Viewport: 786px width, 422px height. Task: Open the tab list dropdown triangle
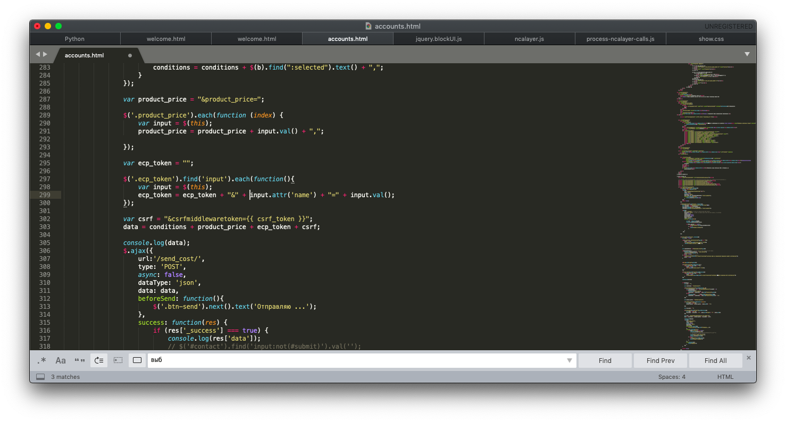click(747, 54)
